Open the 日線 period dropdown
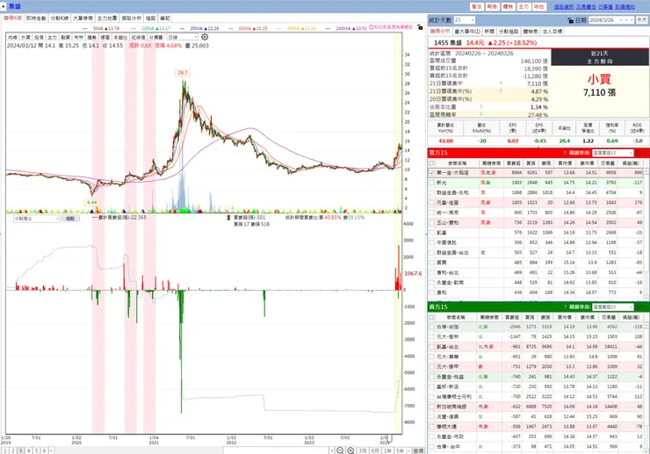Image resolution: width=650 pixels, height=454 pixels. click(x=182, y=37)
